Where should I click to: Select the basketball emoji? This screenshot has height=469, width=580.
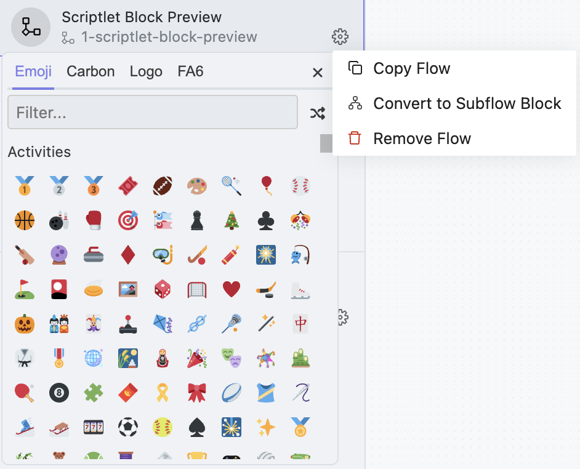25,220
